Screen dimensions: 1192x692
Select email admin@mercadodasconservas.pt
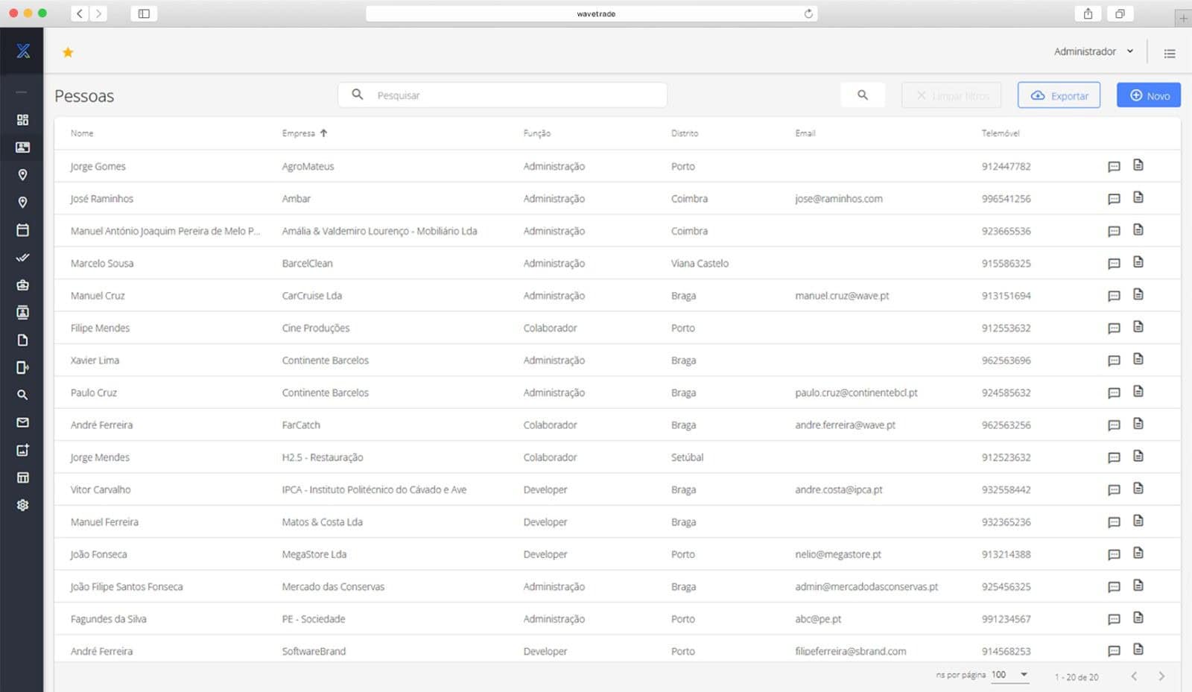866,587
